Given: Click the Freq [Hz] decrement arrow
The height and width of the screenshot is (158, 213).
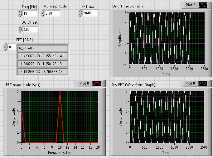Looking at the screenshot, I should click(x=20, y=15).
